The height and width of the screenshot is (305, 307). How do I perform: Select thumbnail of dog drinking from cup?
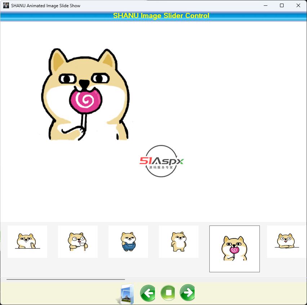tap(78, 242)
